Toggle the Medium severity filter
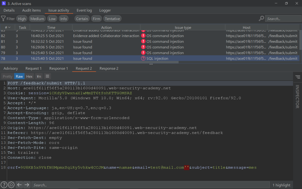 point(37,19)
